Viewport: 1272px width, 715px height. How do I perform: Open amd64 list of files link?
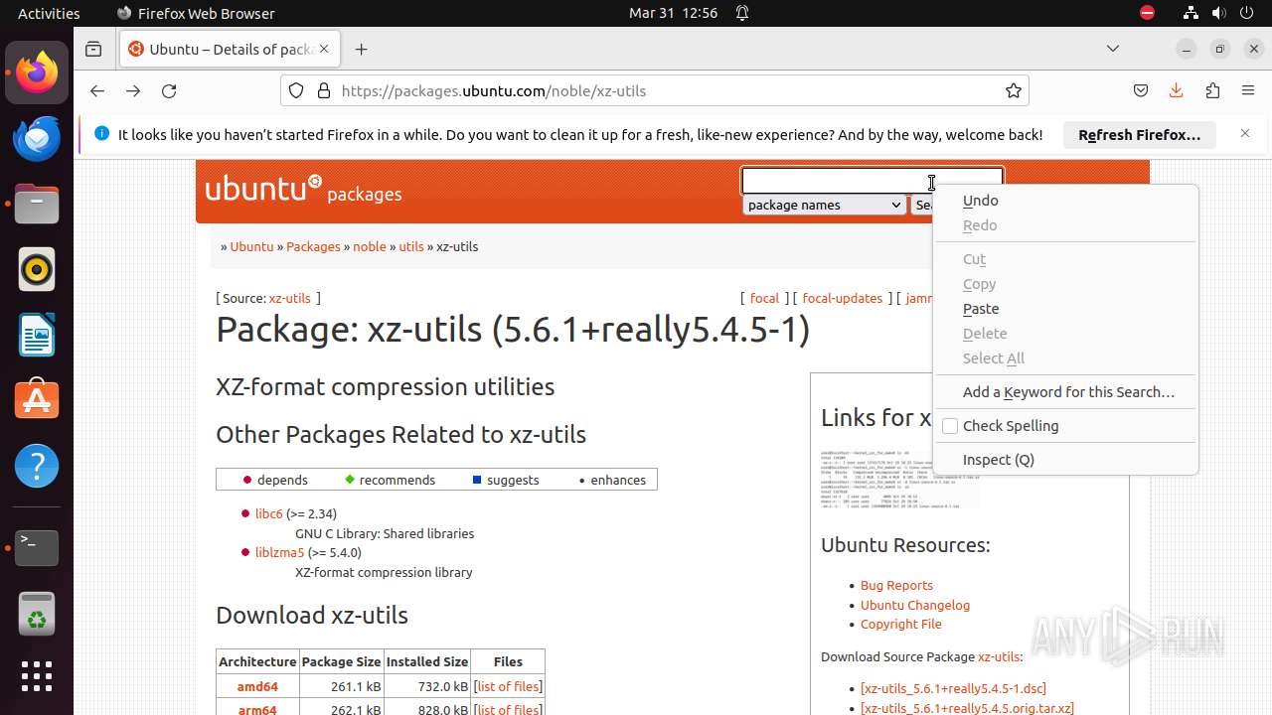click(x=509, y=686)
